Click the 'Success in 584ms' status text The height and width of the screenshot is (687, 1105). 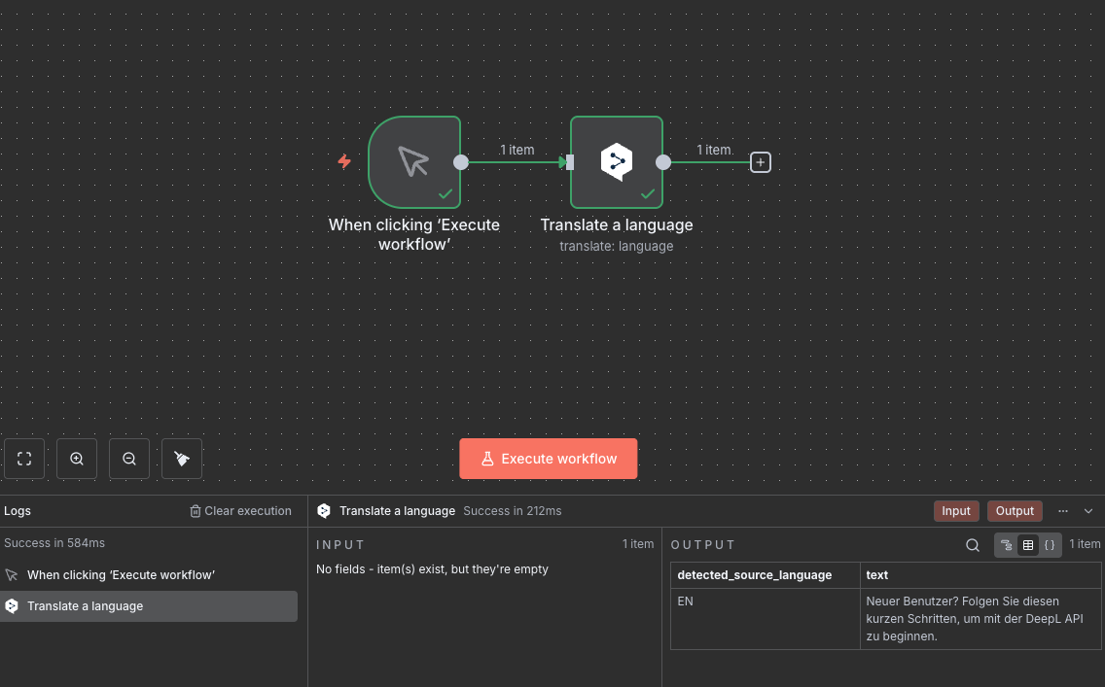coord(54,543)
